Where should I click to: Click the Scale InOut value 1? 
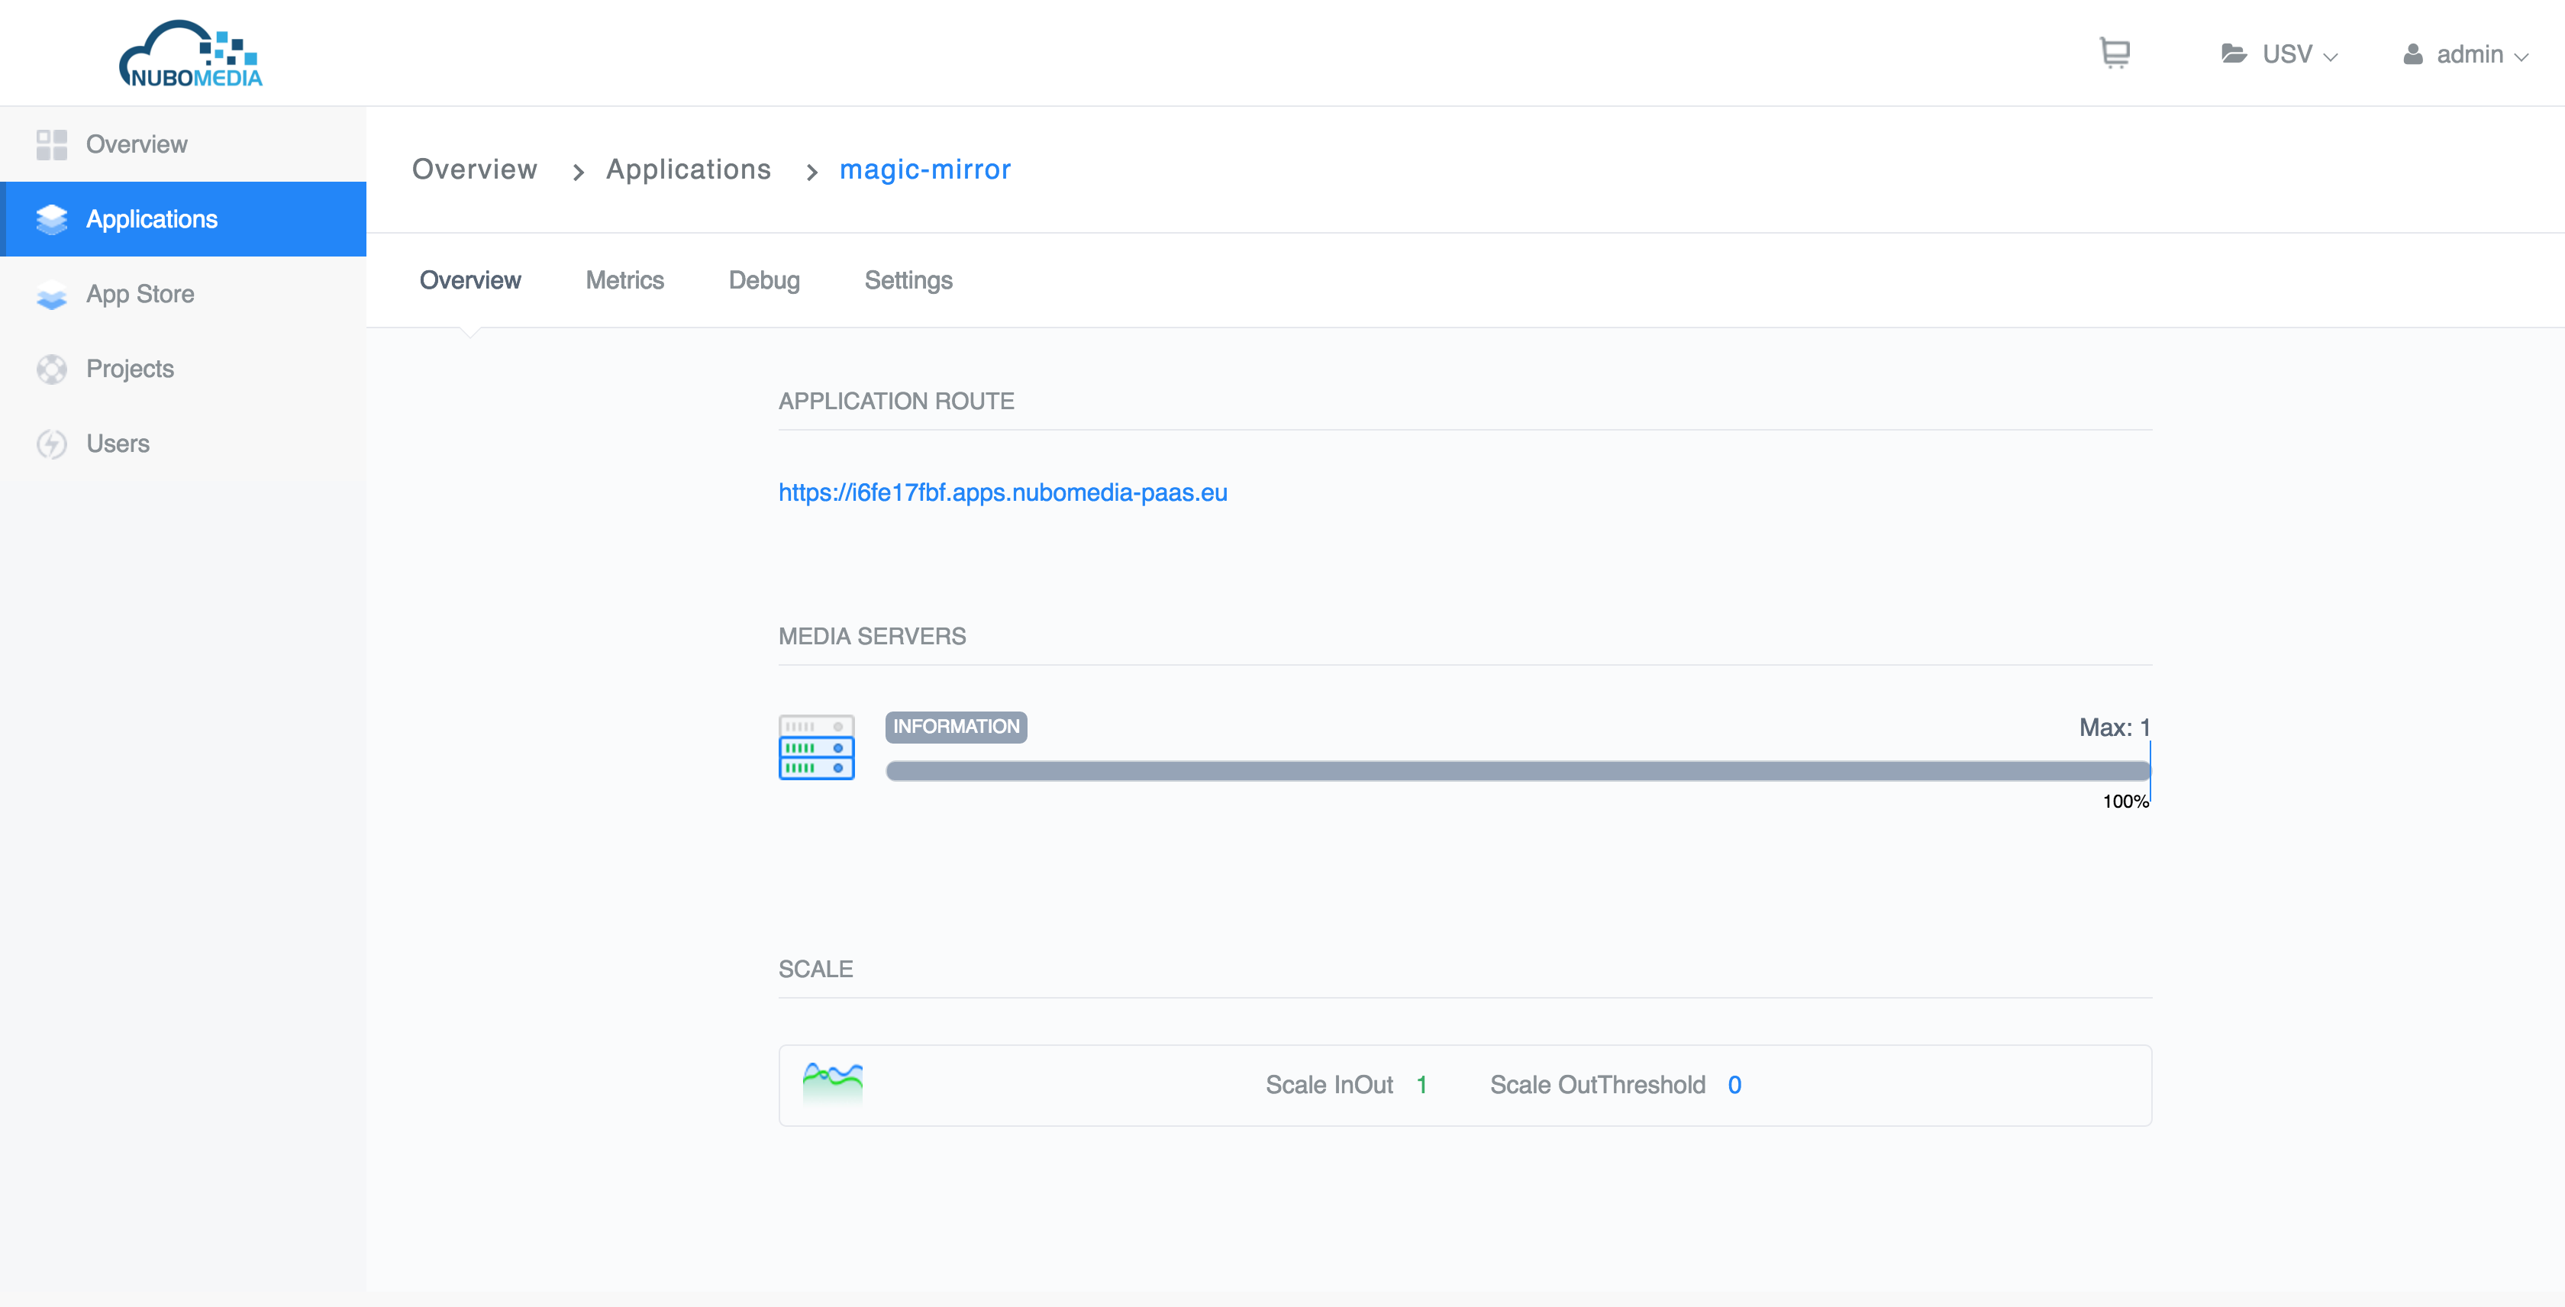point(1422,1085)
